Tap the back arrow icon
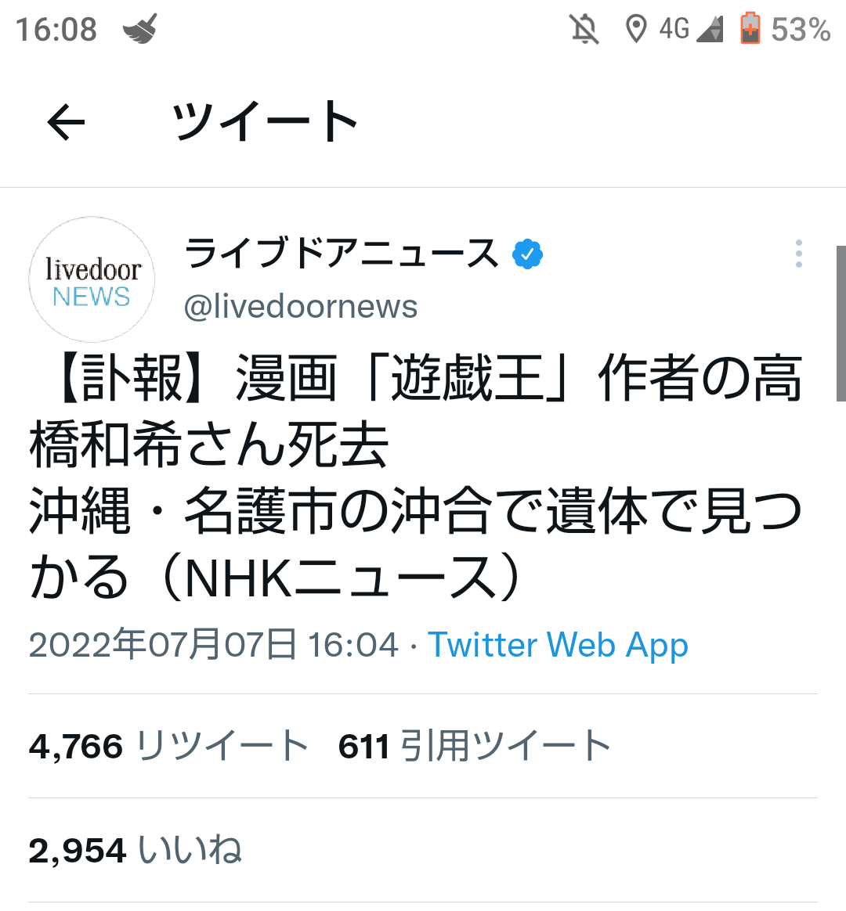The height and width of the screenshot is (911, 846). point(66,122)
